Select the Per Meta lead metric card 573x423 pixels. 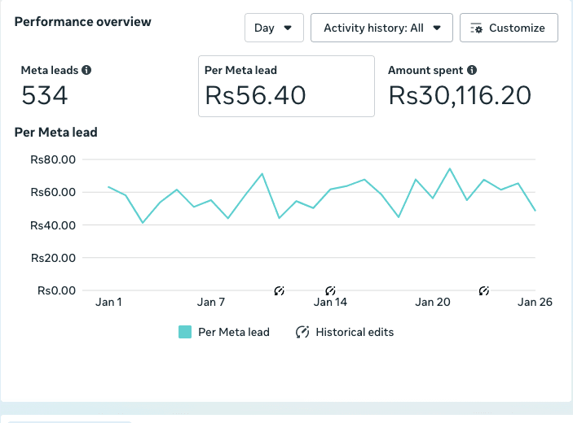(286, 86)
